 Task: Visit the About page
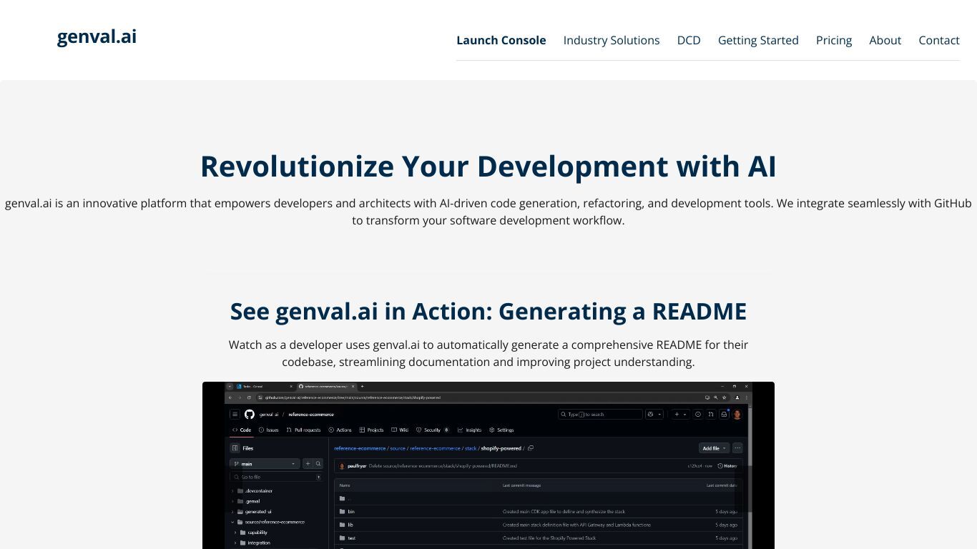click(885, 40)
